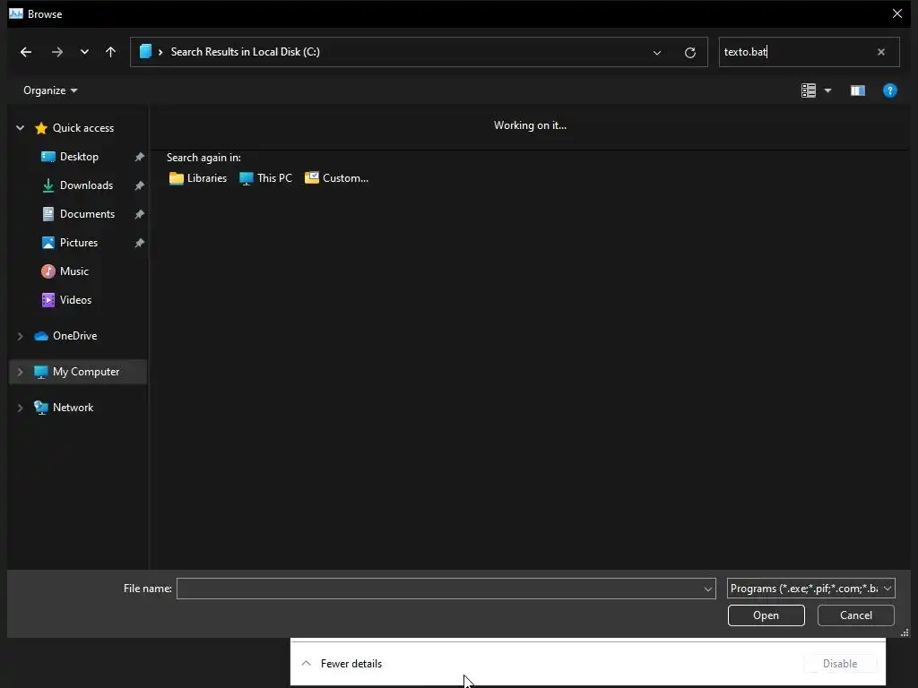The width and height of the screenshot is (918, 688).
Task: Click the address bar path text
Action: point(246,52)
